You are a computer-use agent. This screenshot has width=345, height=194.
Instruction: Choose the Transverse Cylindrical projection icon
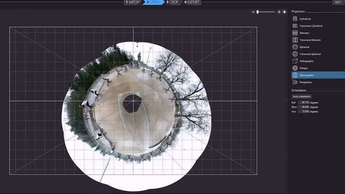pos(295,26)
